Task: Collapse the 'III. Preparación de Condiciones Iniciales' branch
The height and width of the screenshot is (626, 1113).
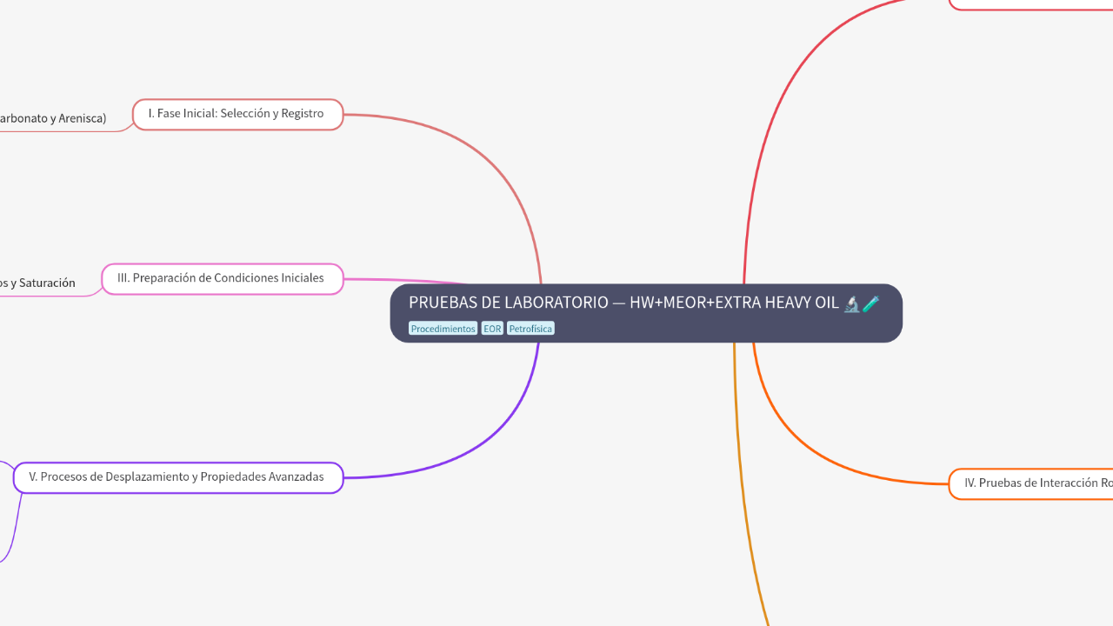Action: (x=222, y=278)
